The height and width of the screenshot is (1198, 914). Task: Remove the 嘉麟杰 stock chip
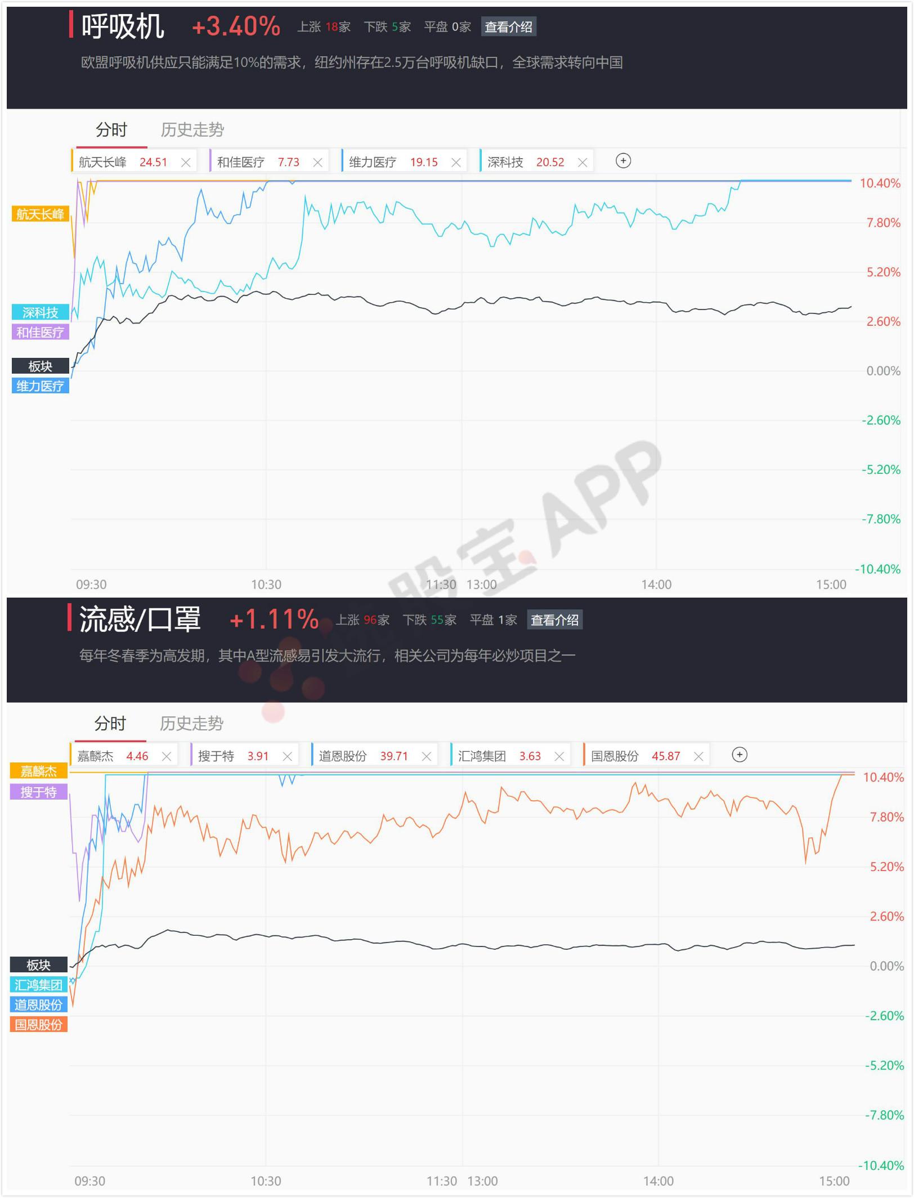[x=167, y=756]
